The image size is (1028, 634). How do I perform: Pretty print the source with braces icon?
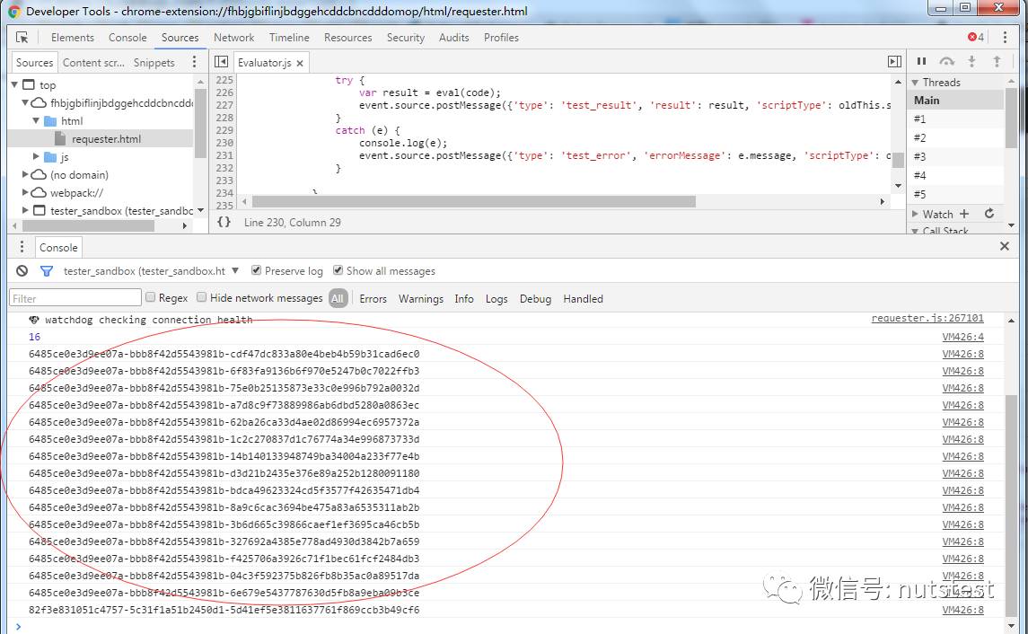click(224, 223)
